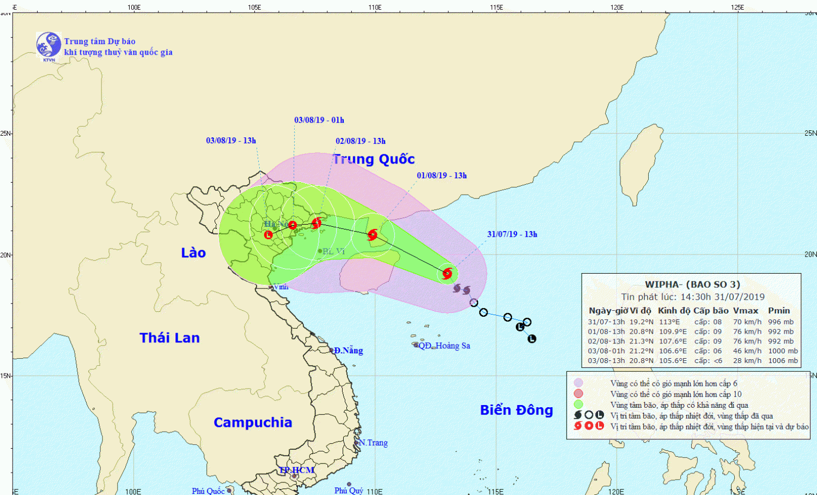Click the N.Trang city label
The width and height of the screenshot is (817, 495).
tap(373, 443)
